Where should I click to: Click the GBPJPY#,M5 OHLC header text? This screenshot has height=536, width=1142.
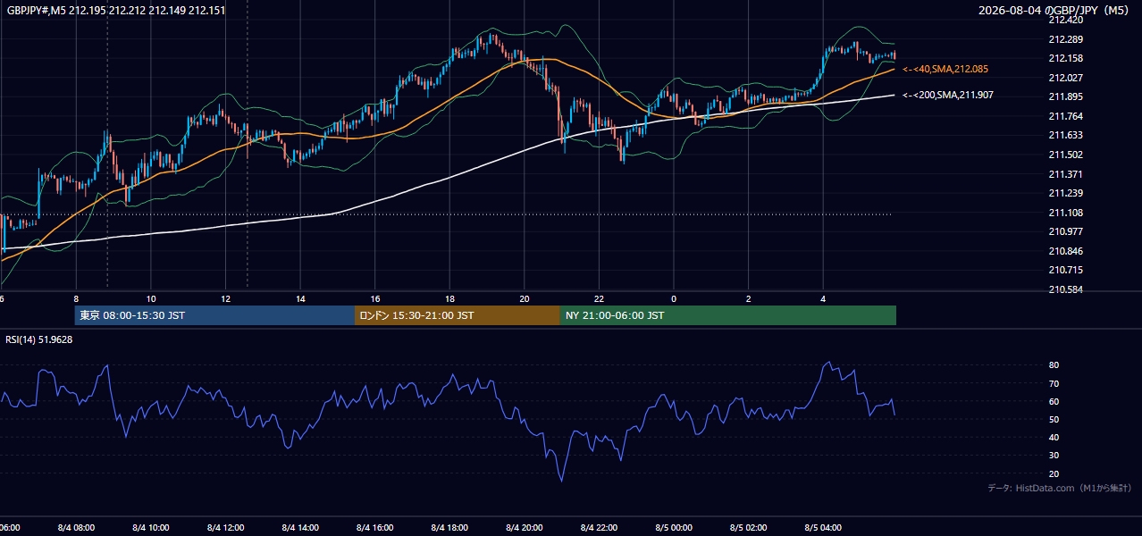[116, 11]
